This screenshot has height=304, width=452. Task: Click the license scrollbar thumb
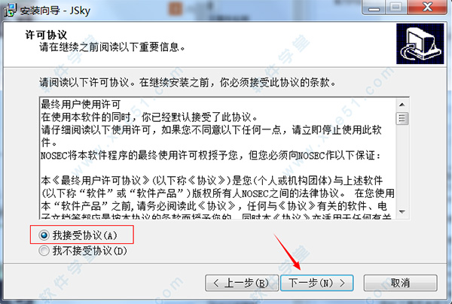[x=402, y=118]
